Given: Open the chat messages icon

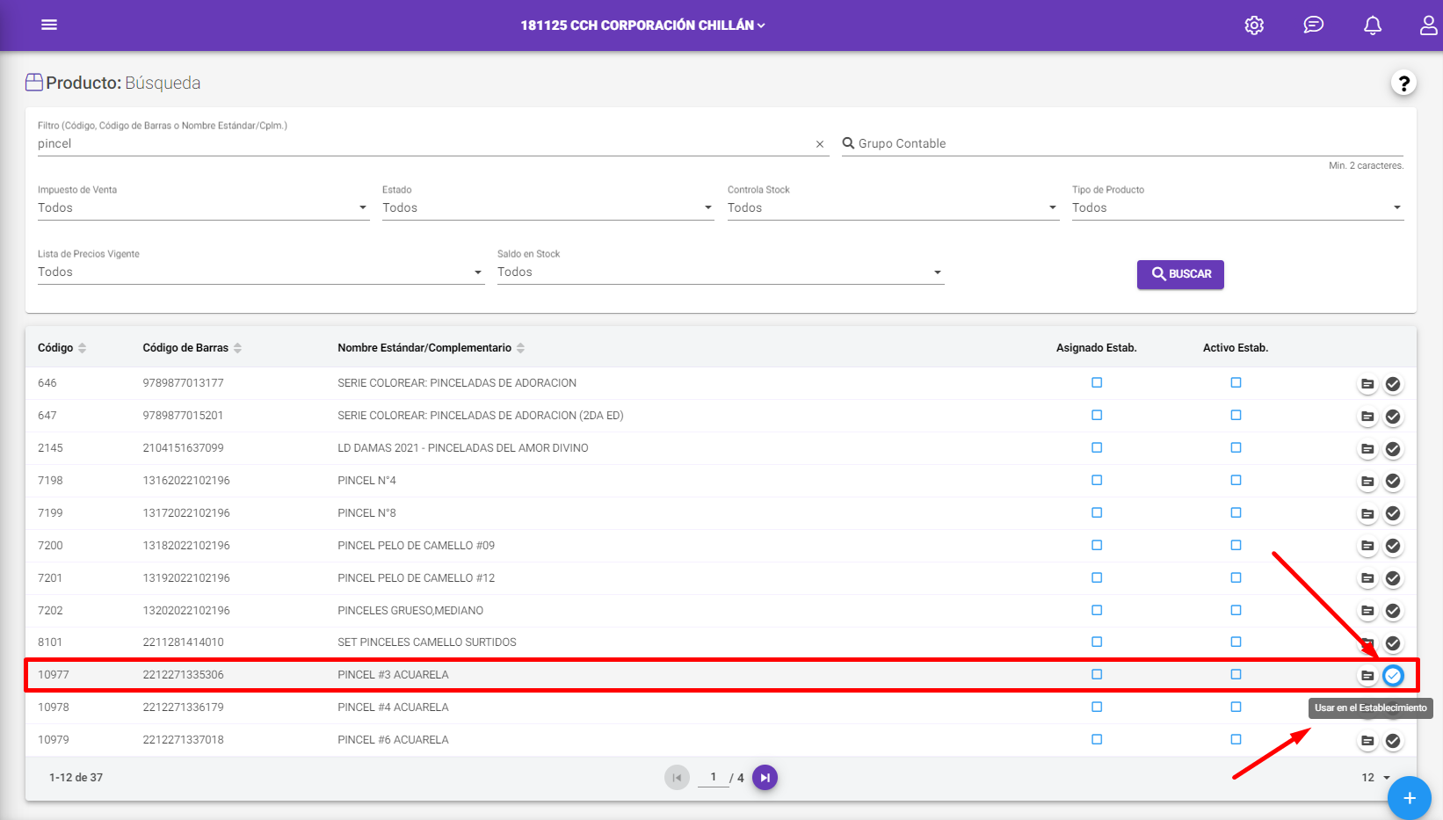Looking at the screenshot, I should pyautogui.click(x=1313, y=25).
